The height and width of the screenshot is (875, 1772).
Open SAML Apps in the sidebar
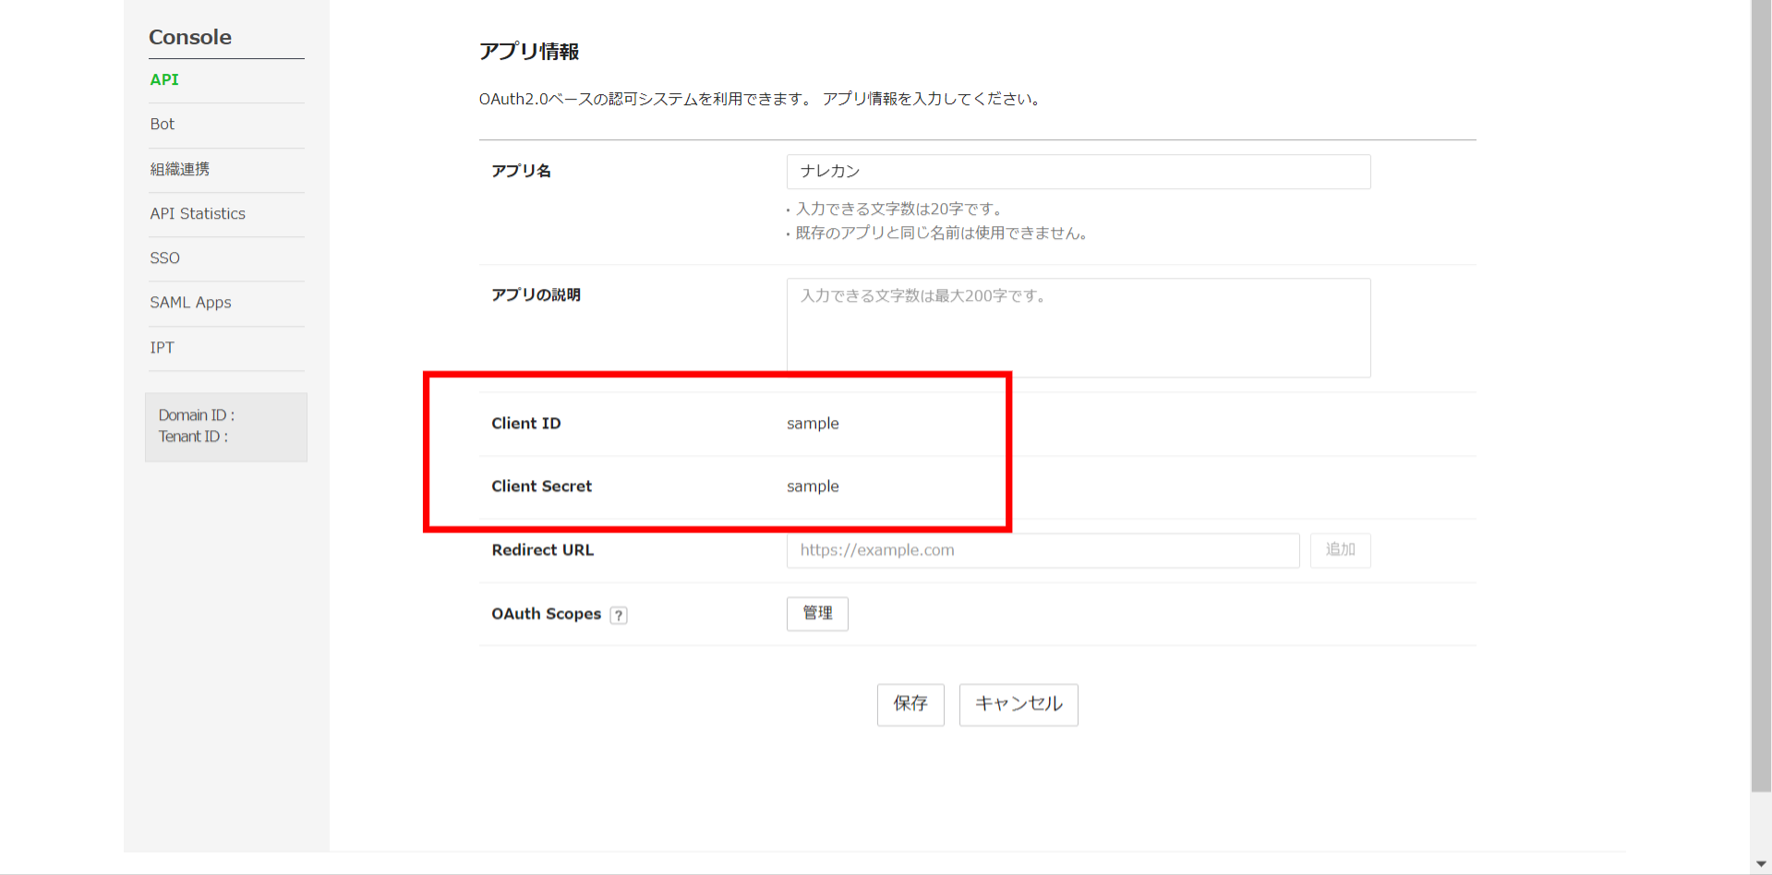tap(190, 303)
